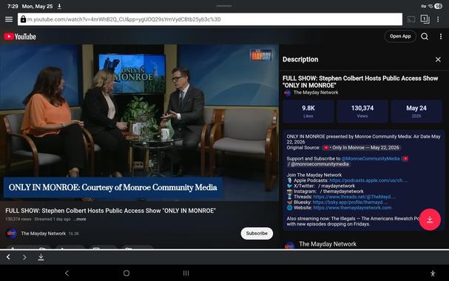The width and height of the screenshot is (449, 281).
Task: Open the @MonroeCommunityMedia channel link
Action: click(x=371, y=158)
